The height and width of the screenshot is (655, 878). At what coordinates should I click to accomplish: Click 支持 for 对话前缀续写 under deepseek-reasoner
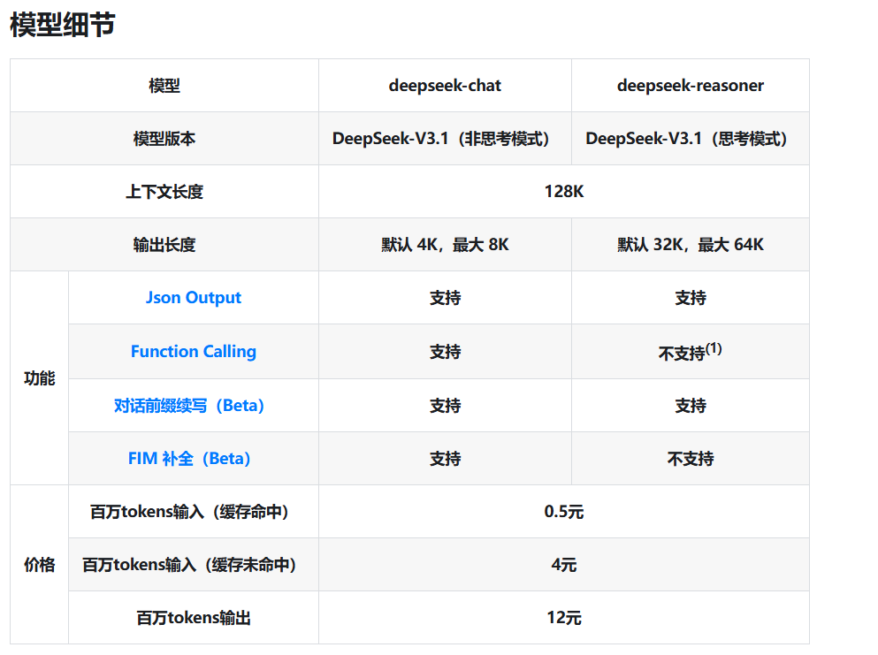pos(690,406)
